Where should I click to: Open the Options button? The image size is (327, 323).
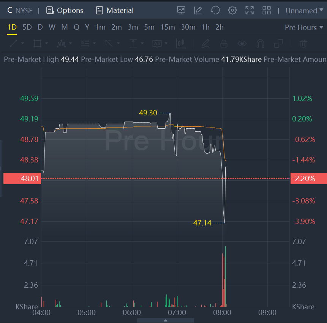pyautogui.click(x=65, y=11)
